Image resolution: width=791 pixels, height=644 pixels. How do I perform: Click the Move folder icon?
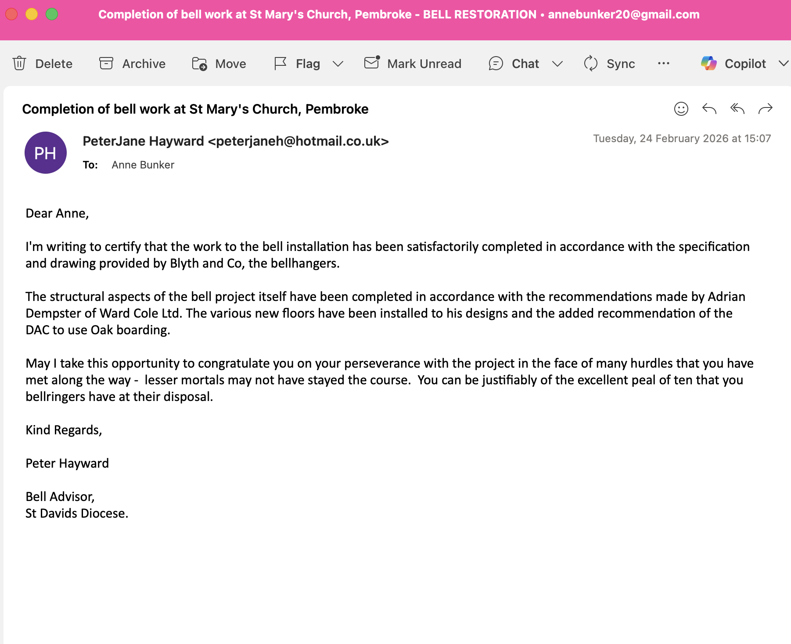pos(200,64)
